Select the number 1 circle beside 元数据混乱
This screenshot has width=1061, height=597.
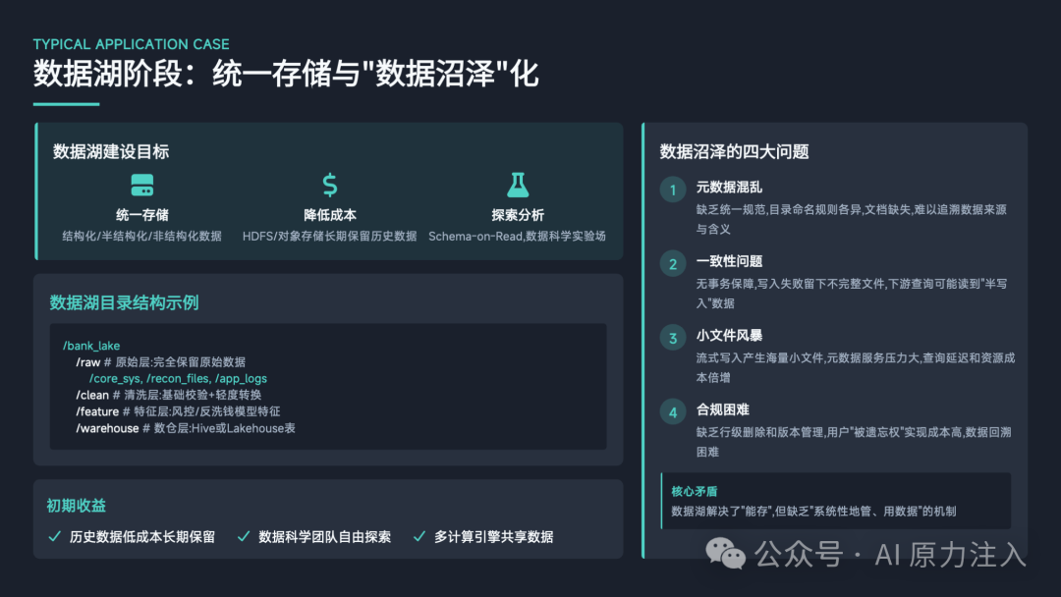pyautogui.click(x=673, y=190)
